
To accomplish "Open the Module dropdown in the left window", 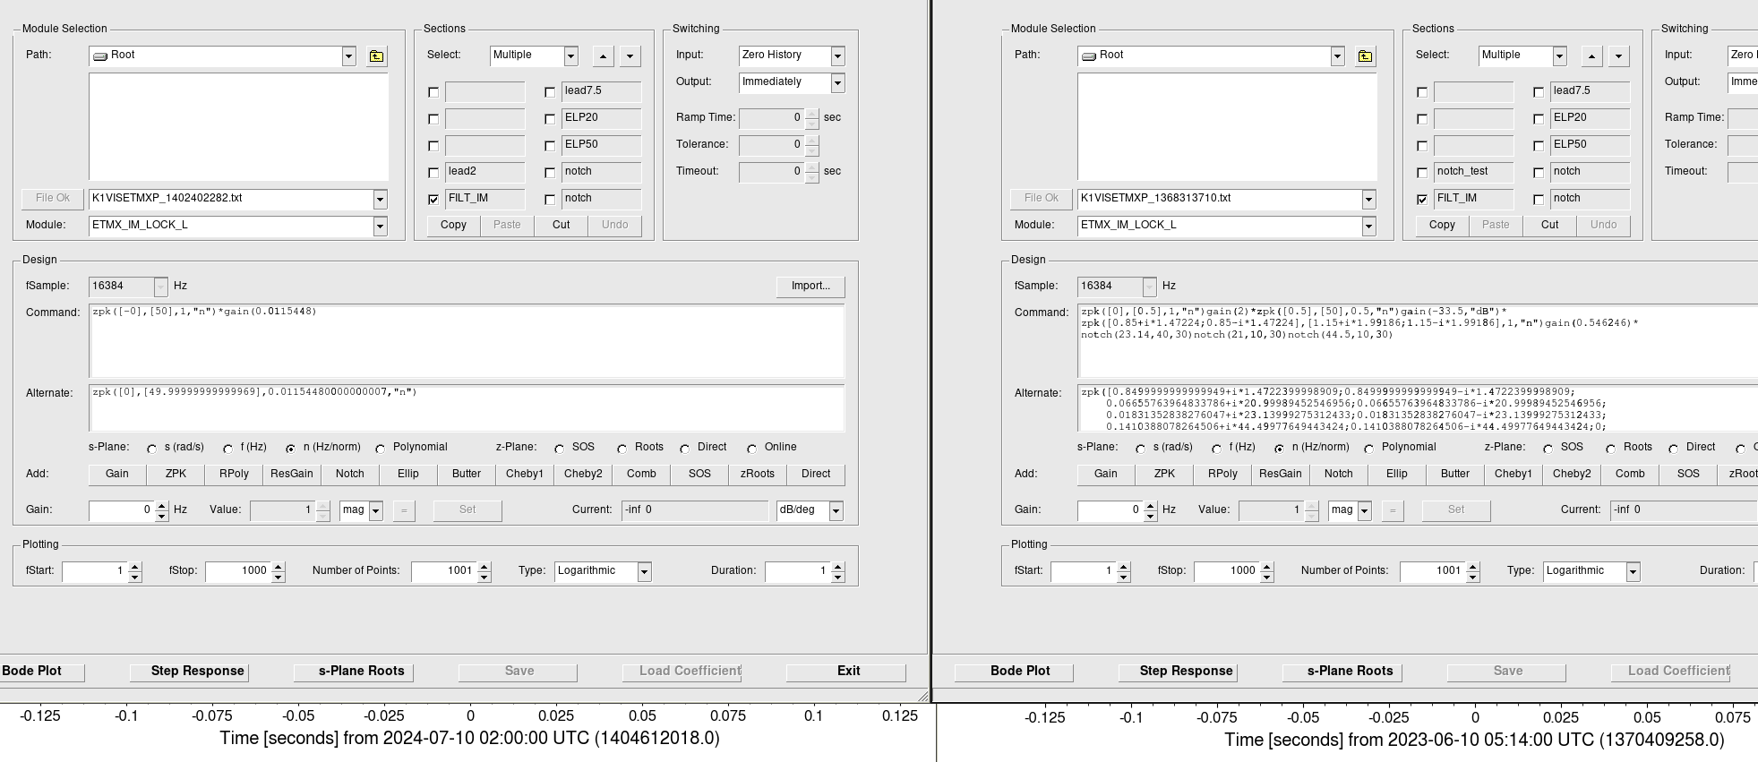I will [x=380, y=226].
